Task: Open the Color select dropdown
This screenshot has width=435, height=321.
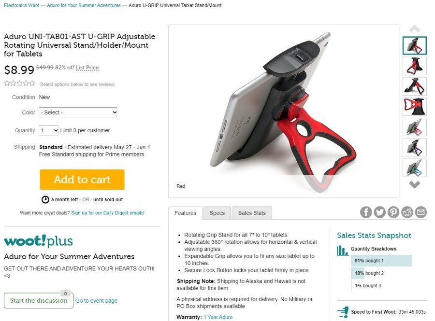Action: (78, 112)
